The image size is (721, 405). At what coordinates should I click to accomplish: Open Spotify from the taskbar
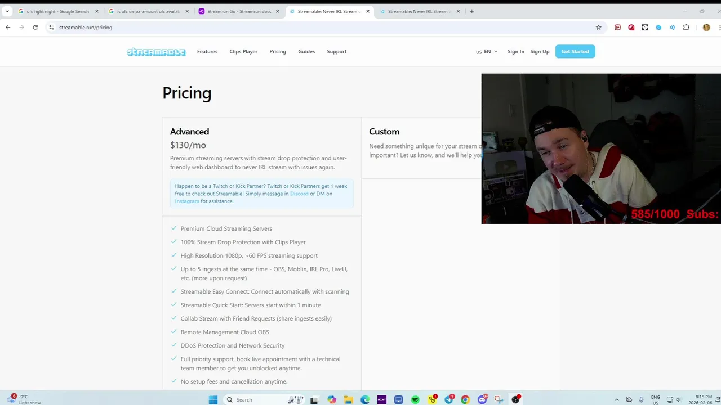click(415, 399)
